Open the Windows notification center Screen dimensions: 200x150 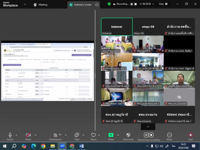point(194,146)
